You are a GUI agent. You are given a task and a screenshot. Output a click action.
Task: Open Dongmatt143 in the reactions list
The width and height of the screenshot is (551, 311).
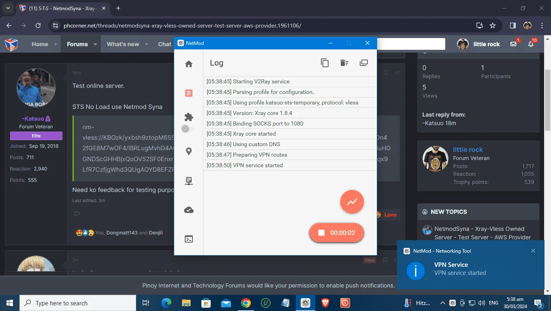[122, 233]
